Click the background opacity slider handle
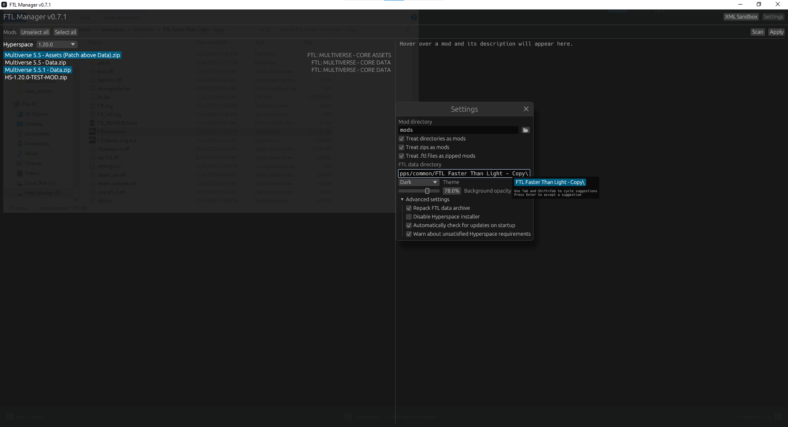This screenshot has width=788, height=427. point(427,191)
